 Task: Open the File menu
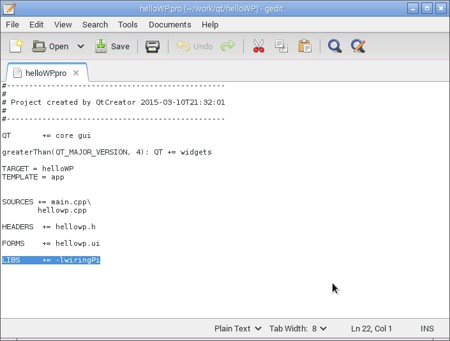(x=12, y=24)
